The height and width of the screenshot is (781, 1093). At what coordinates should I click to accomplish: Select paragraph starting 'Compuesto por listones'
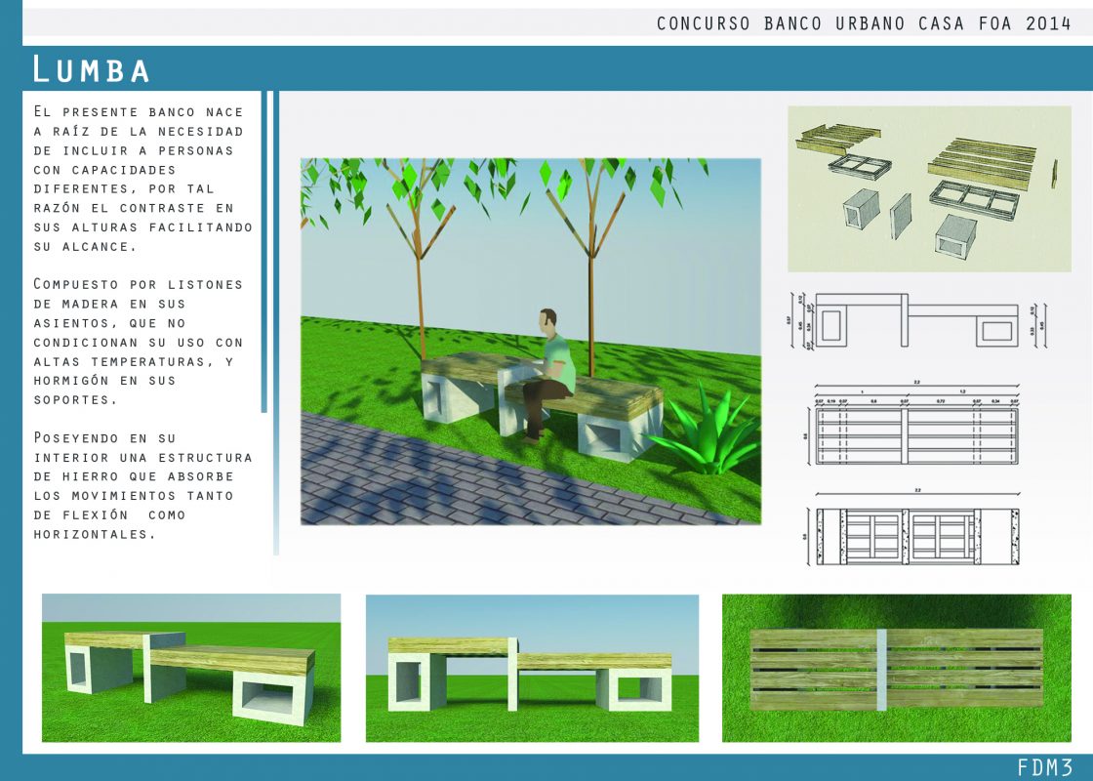(139, 342)
